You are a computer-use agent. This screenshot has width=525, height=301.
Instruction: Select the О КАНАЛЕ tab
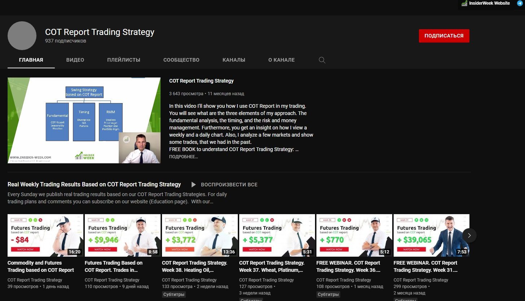coord(281,60)
